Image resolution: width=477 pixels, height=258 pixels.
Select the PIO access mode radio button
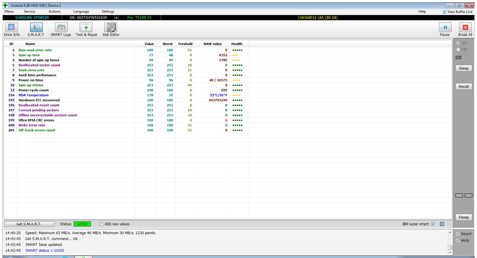coord(458,49)
